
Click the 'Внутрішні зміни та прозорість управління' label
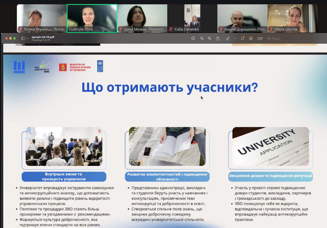(x=64, y=176)
